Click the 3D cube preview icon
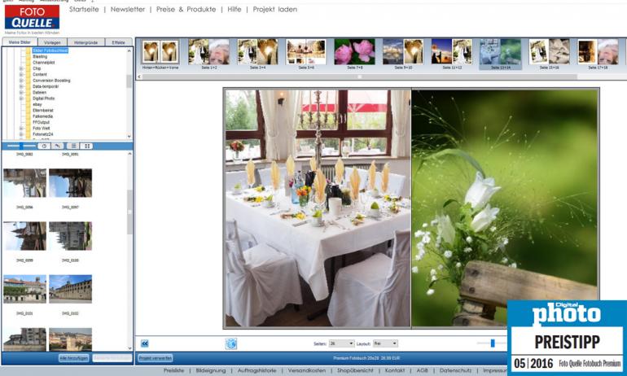Viewport: 627px width, 376px height. click(x=231, y=343)
